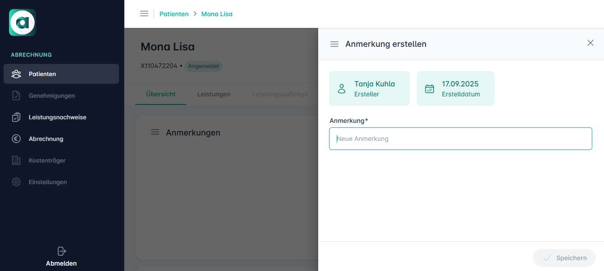Click the Mona Lisa breadcrumb link
604x271 pixels.
pos(217,14)
